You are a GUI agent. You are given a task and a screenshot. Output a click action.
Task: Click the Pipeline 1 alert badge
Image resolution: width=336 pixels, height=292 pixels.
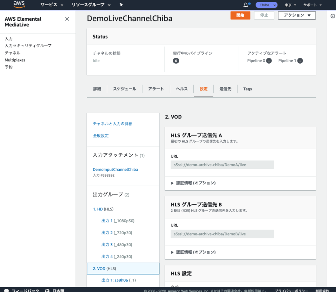[x=300, y=61]
